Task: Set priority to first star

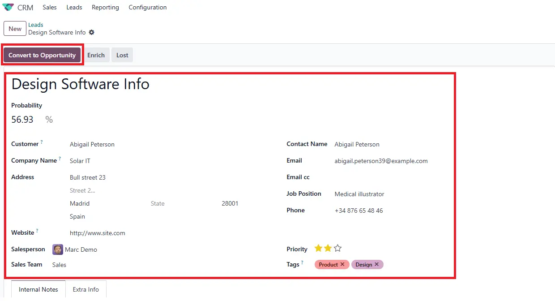Action: tap(318, 248)
